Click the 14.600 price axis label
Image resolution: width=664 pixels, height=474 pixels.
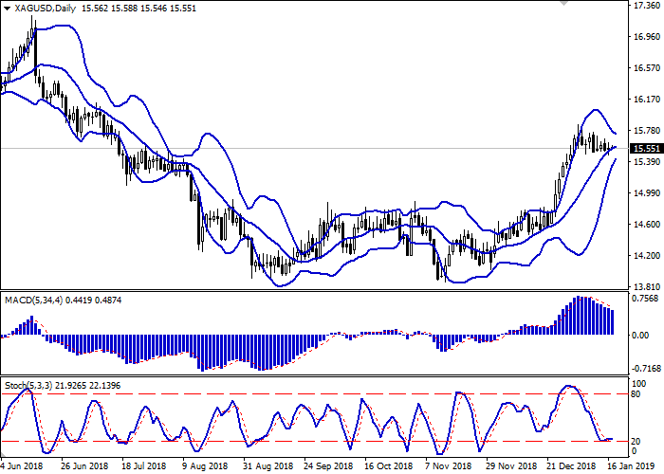coord(645,225)
